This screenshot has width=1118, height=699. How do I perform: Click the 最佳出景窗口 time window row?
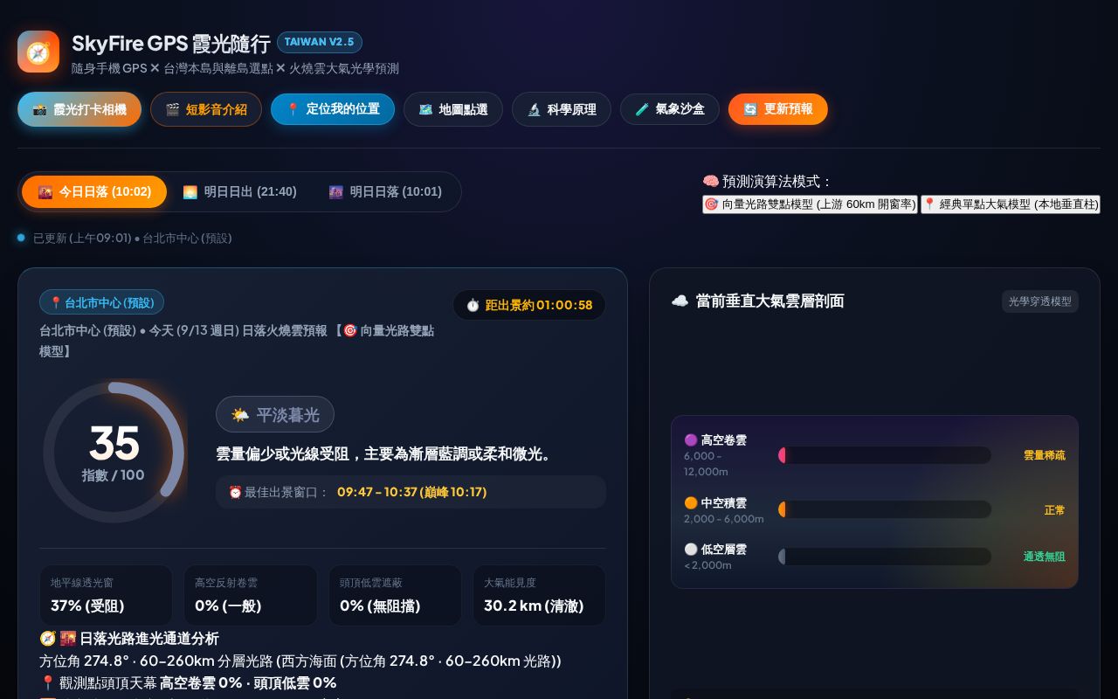coord(411,492)
